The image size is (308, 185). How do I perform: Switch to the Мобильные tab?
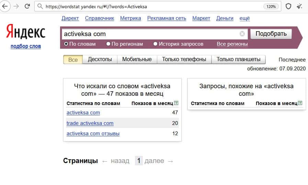137,59
